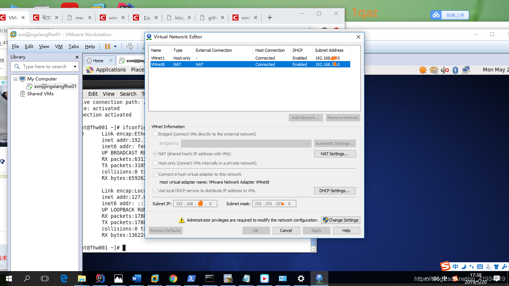The image size is (509, 286).
Task: Select the Bridged network radio option
Action: click(x=155, y=134)
